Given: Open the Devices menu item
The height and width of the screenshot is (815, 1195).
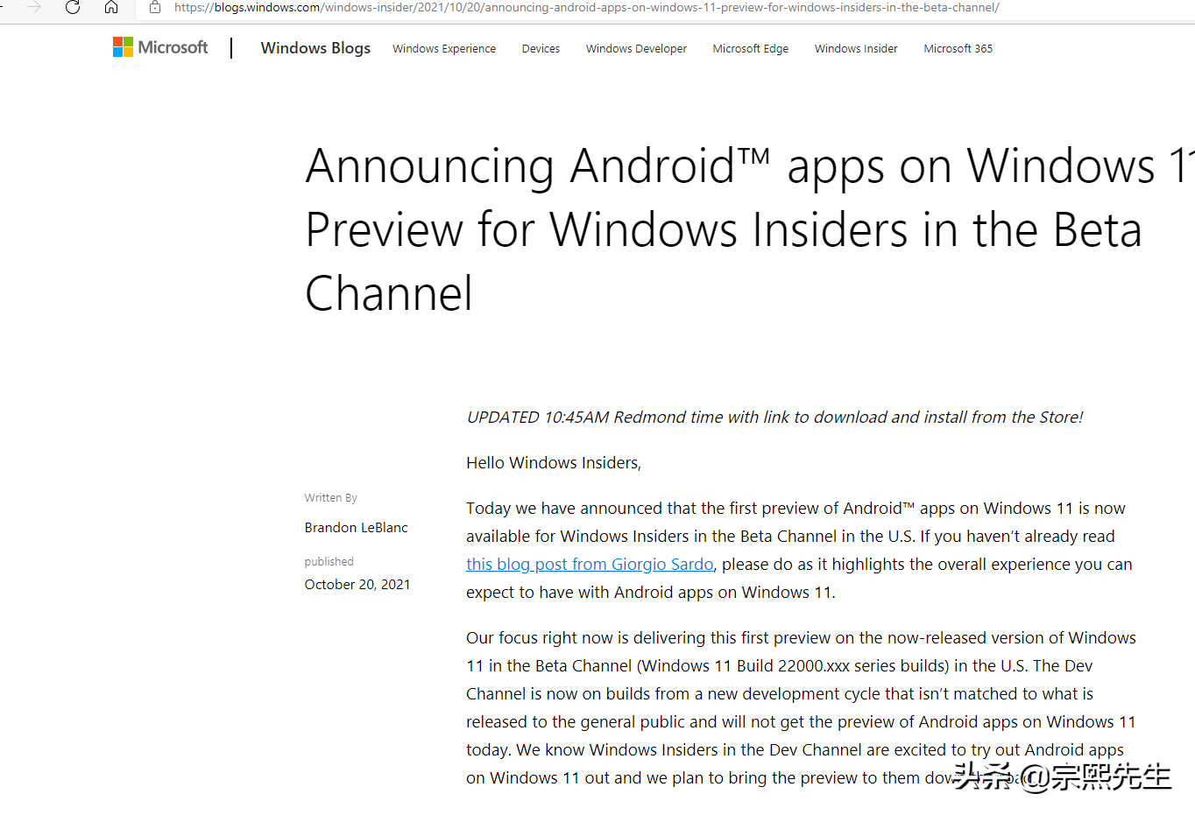Looking at the screenshot, I should coord(541,49).
